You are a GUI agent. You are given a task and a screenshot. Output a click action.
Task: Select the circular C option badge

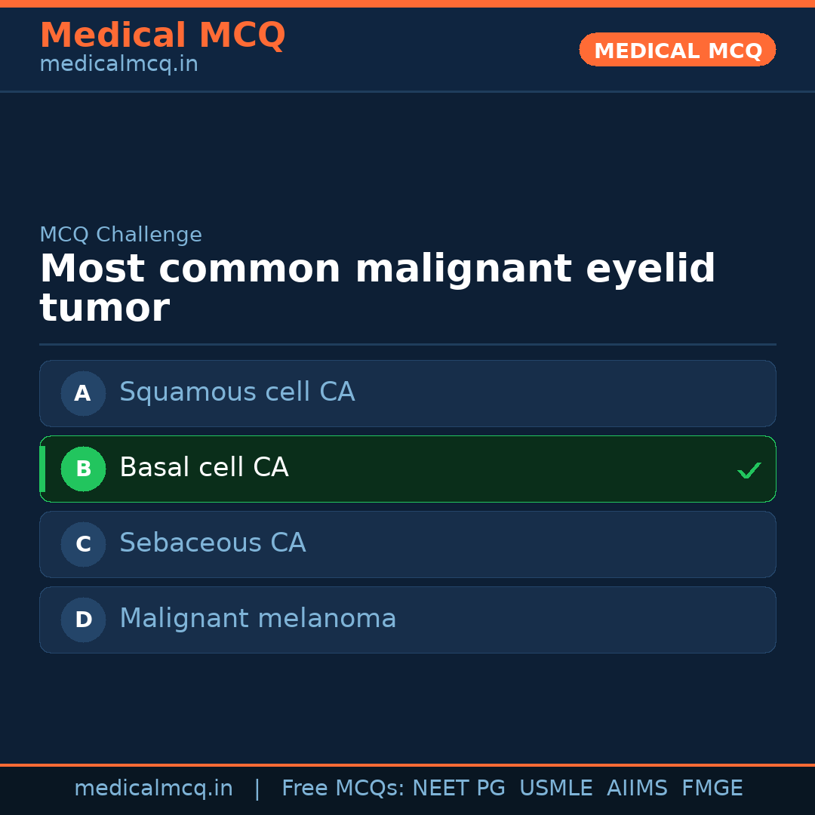click(83, 544)
